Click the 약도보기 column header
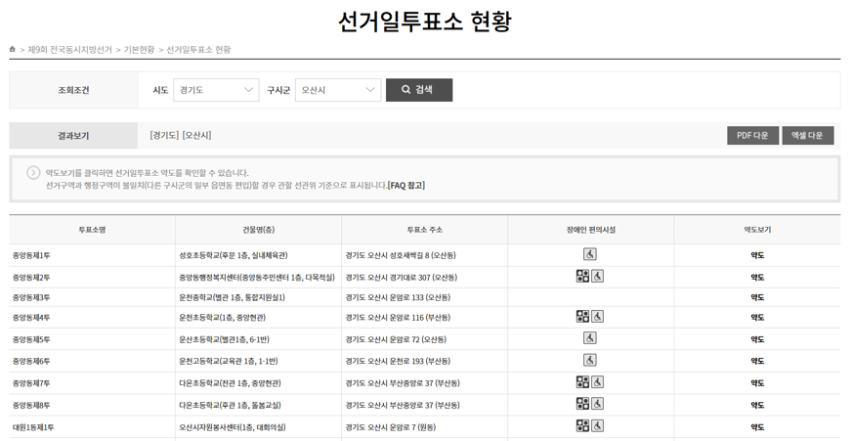The height and width of the screenshot is (441, 852). point(757,230)
